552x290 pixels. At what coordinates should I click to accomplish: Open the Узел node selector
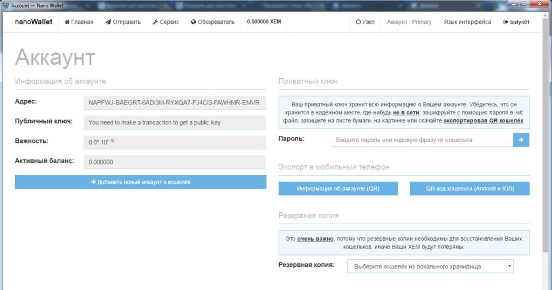365,22
